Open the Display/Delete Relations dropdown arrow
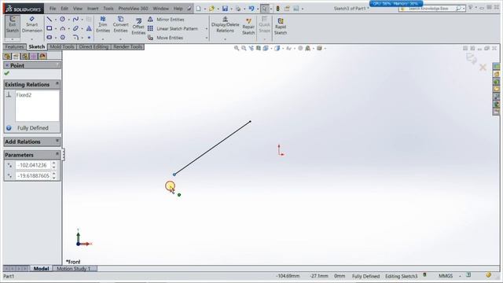The height and width of the screenshot is (283, 503). 225,39
